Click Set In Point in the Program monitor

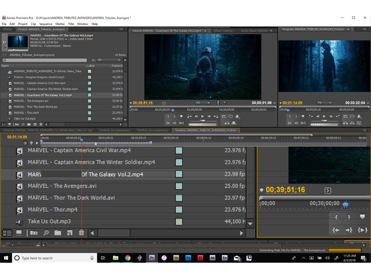coord(290,116)
